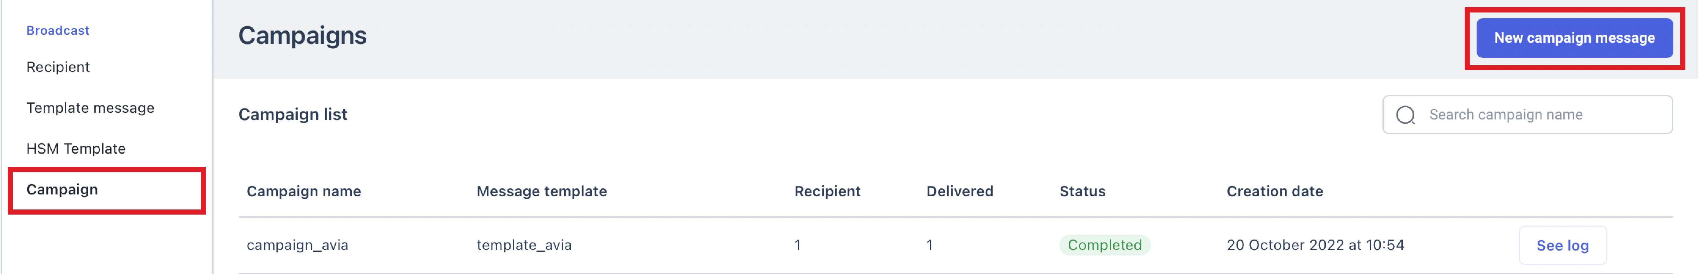
Task: Click the template_avia cell
Action: coord(524,246)
